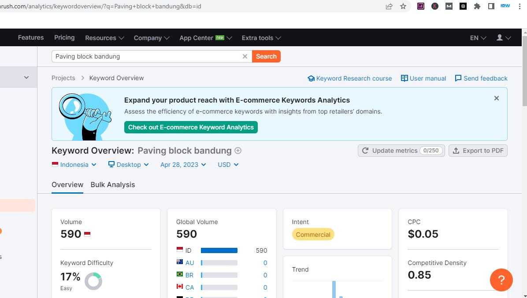Image resolution: width=527 pixels, height=298 pixels.
Task: Click the BR country link in Global Volume
Action: point(189,275)
